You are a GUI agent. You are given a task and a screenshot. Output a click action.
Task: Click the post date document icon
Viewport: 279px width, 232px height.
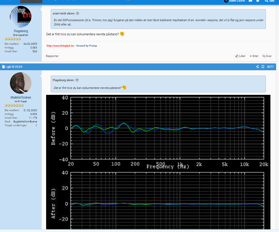click(x=3, y=67)
